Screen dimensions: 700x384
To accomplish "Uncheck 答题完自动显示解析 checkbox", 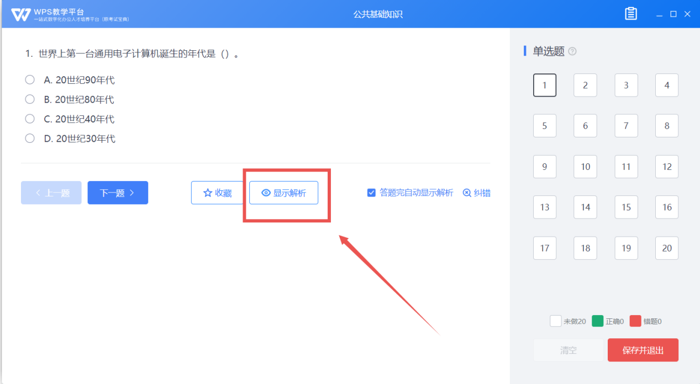I will pyautogui.click(x=372, y=193).
